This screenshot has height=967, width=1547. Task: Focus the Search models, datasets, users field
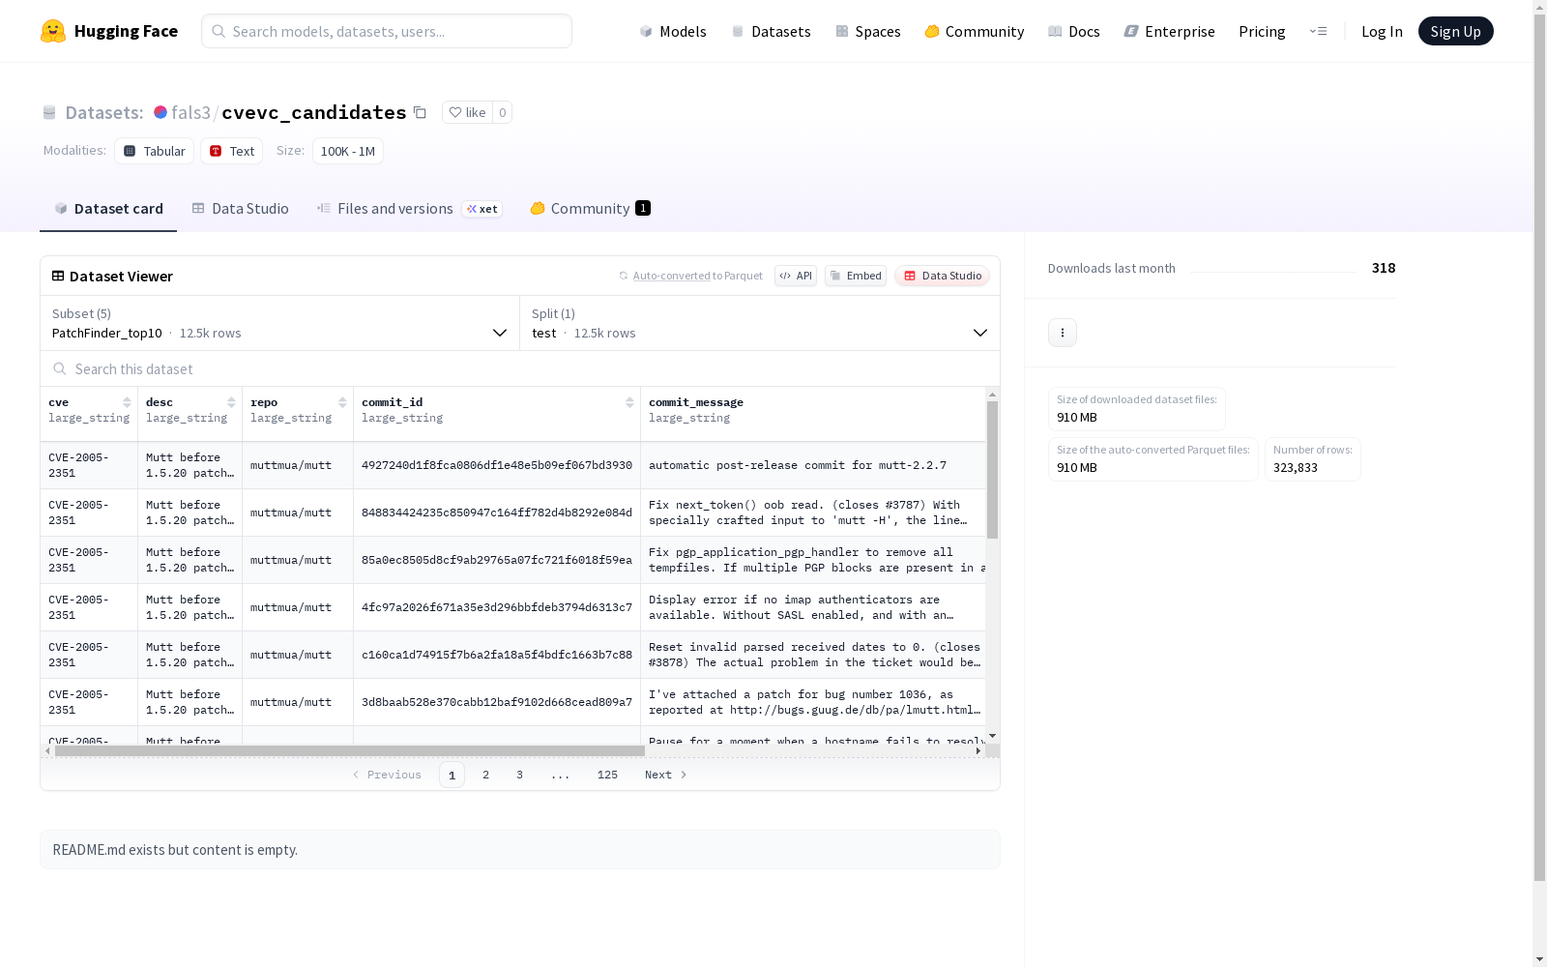[387, 31]
